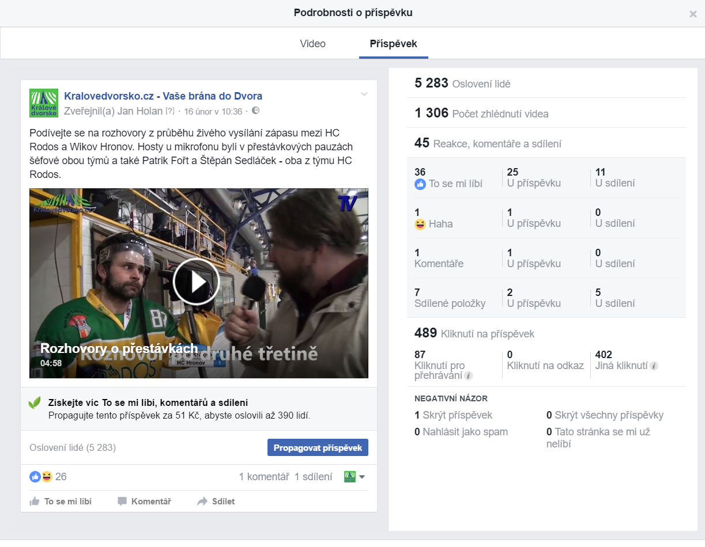This screenshot has height=547, width=705.
Task: Click the info icon beside Jiná kliknutí
Action: 654,366
